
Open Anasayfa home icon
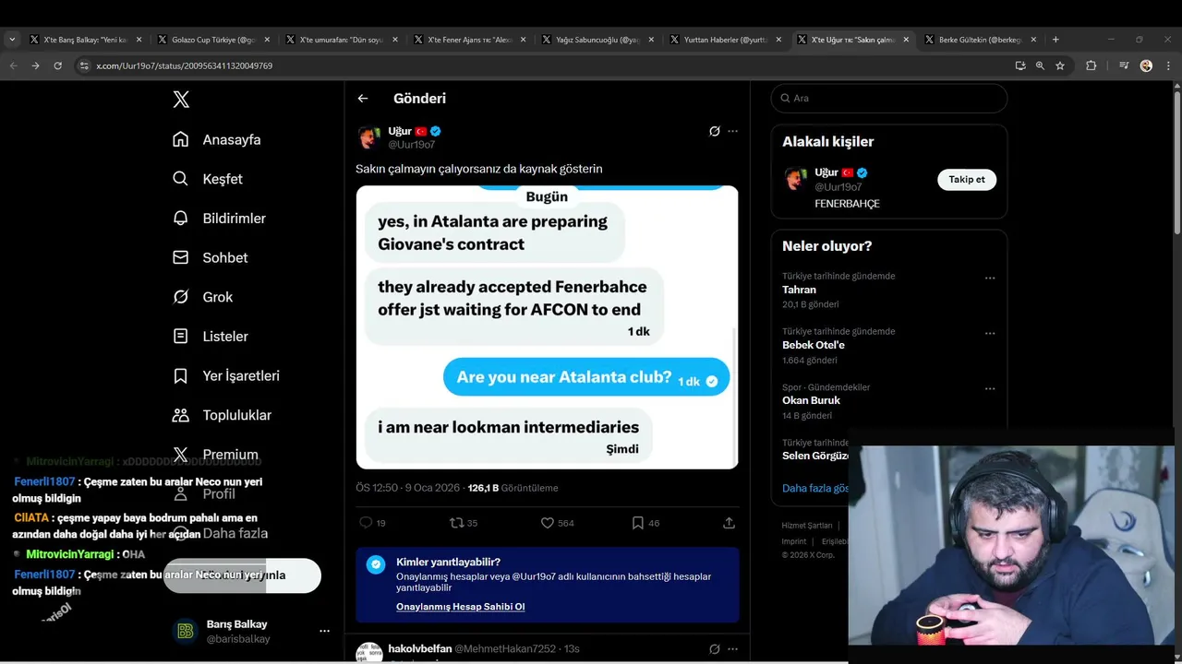click(x=181, y=139)
